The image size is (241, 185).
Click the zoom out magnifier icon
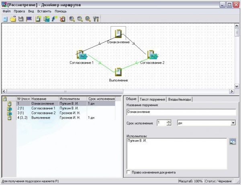pos(80,19)
